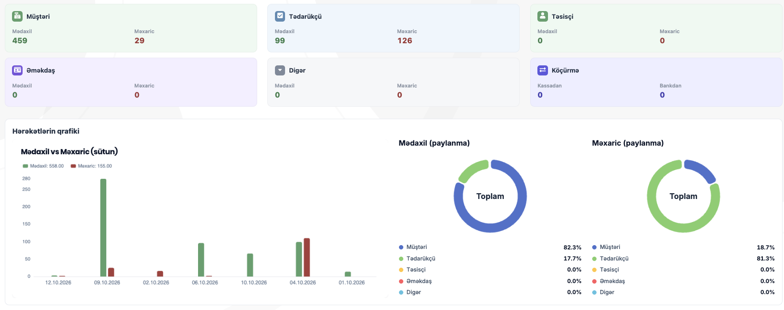Click the green Tədarükçü segment of Mədaxil donut
This screenshot has width=784, height=310.
pos(472,169)
